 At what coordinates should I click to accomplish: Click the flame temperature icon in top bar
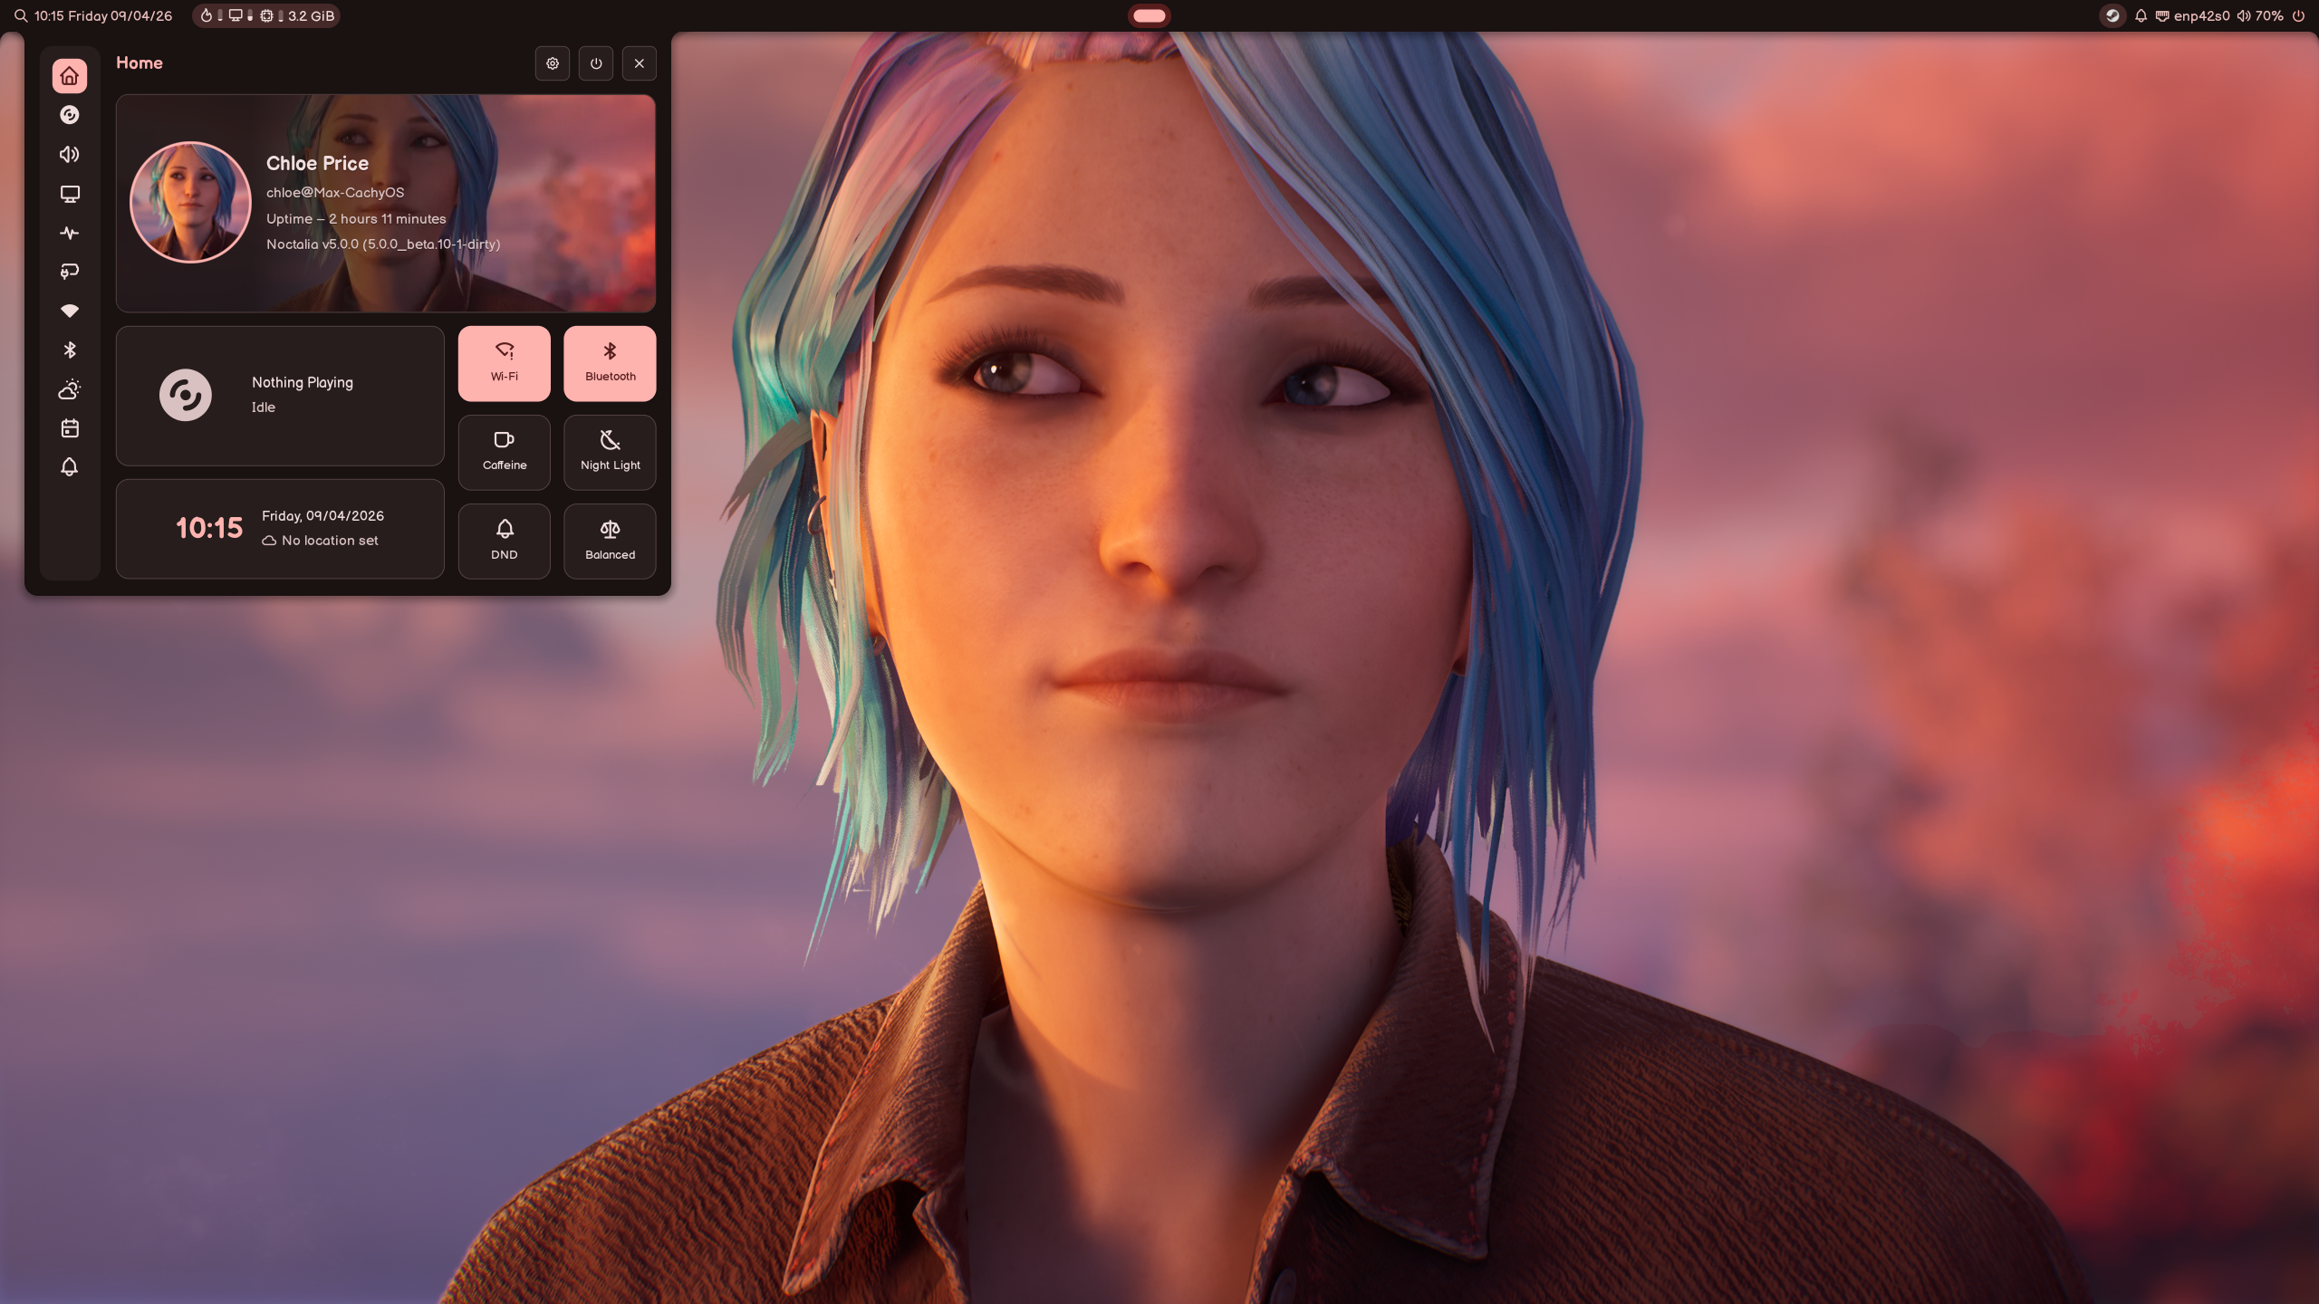207,15
